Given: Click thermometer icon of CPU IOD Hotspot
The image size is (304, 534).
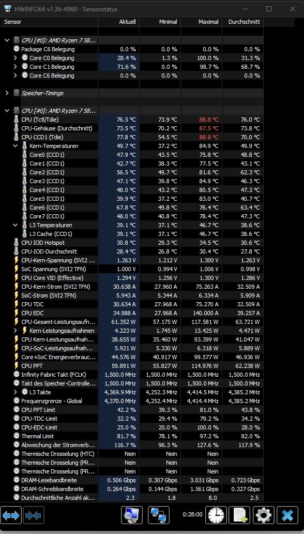Looking at the screenshot, I should coord(17,243).
